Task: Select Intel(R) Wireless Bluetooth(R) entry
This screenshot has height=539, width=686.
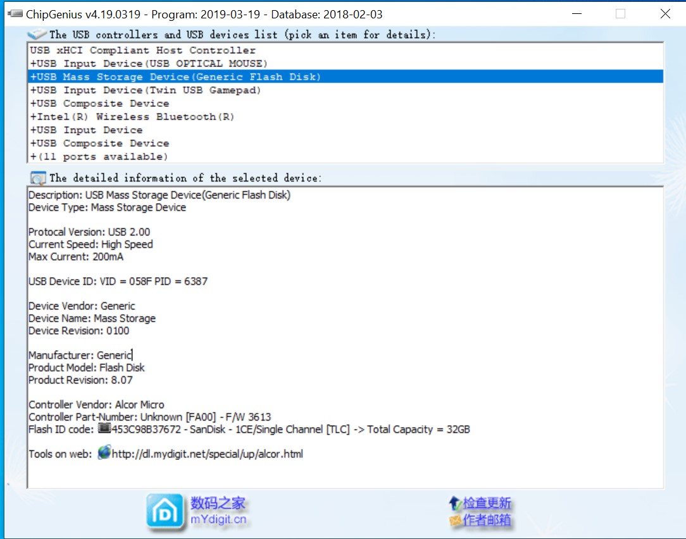Action: [x=345, y=117]
